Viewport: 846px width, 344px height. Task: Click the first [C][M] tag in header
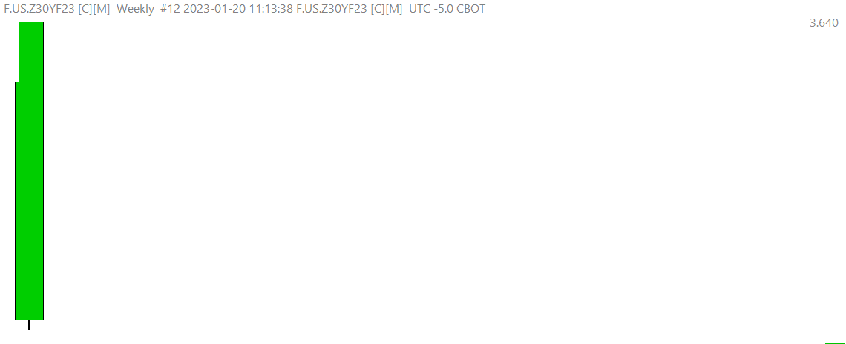click(x=94, y=9)
